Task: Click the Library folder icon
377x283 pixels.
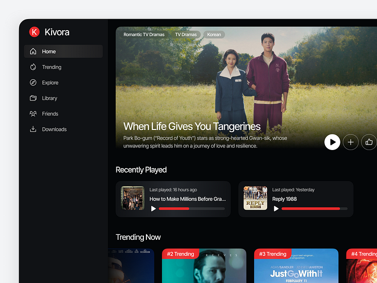Action: (x=33, y=98)
